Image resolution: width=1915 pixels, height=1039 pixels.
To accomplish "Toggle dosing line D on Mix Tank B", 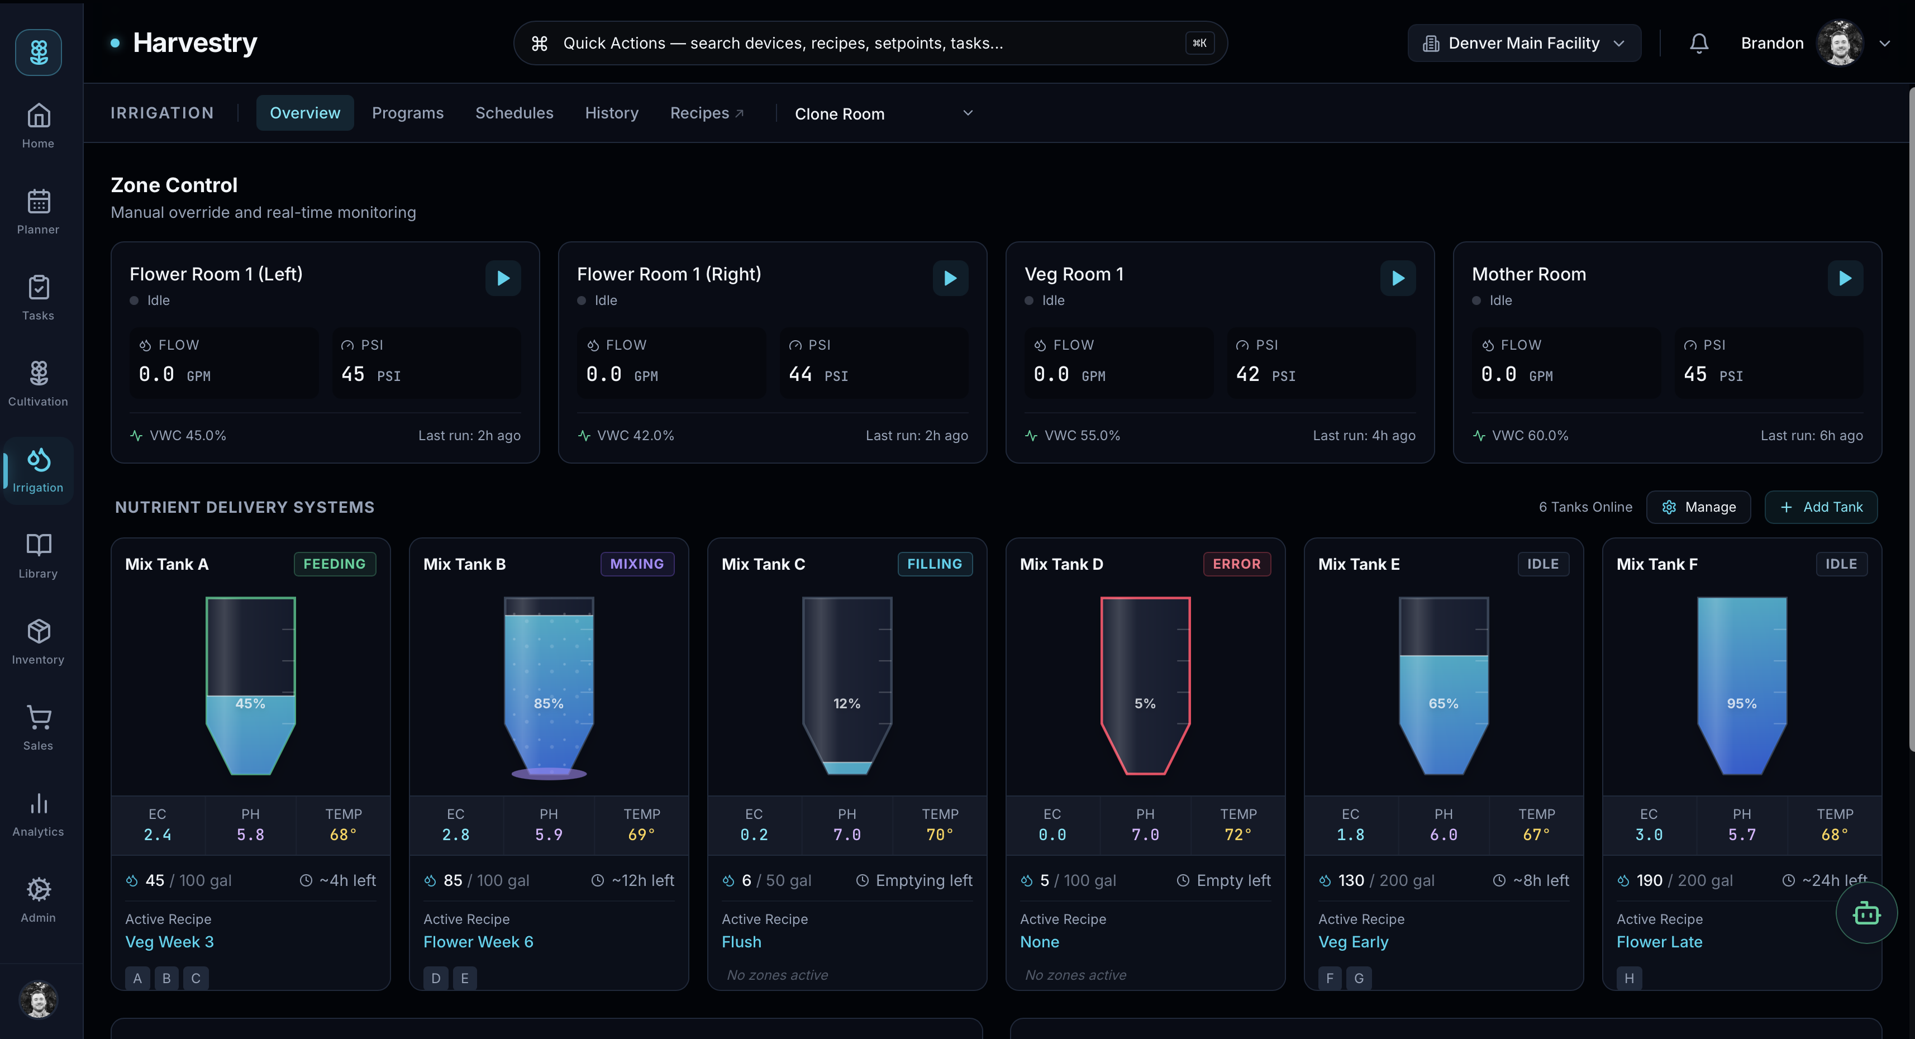I will pos(436,978).
